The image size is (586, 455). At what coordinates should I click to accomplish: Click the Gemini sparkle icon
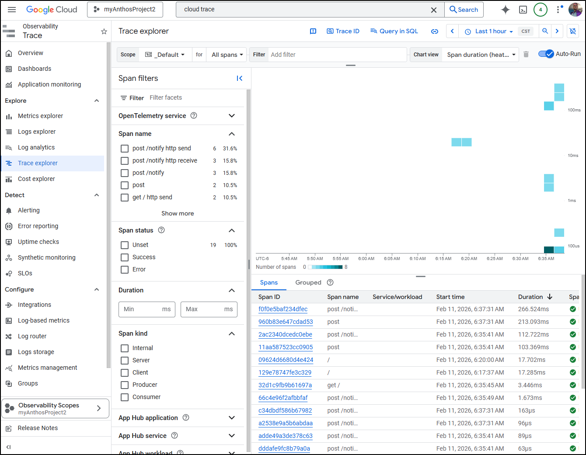point(505,10)
